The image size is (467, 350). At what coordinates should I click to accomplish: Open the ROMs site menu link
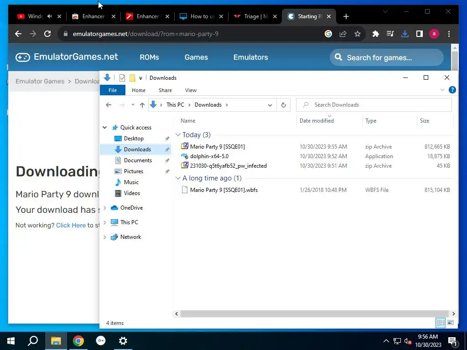149,57
